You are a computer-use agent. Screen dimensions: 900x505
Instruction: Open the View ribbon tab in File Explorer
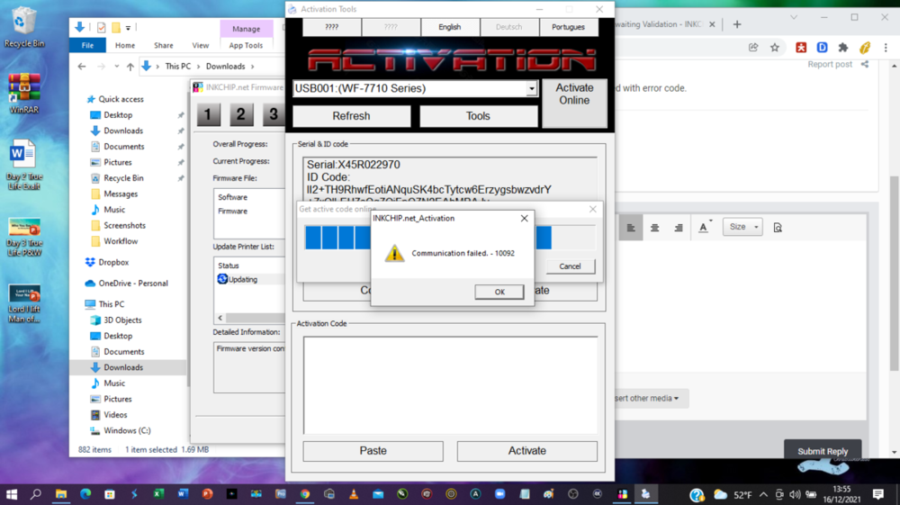(201, 45)
